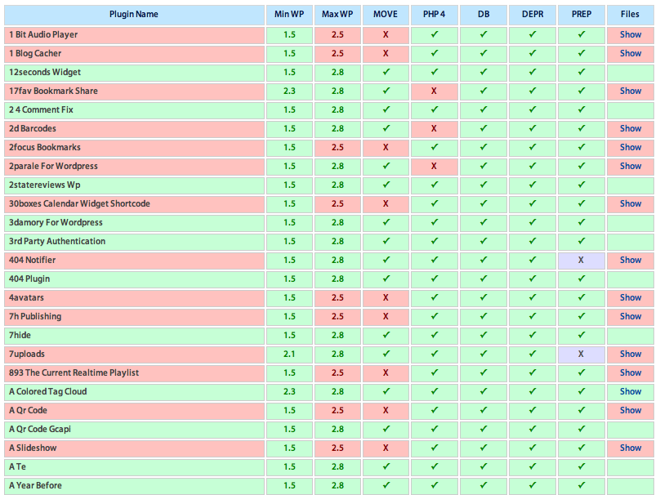Click the PREP X mark for 404 Notifier

pyautogui.click(x=581, y=260)
